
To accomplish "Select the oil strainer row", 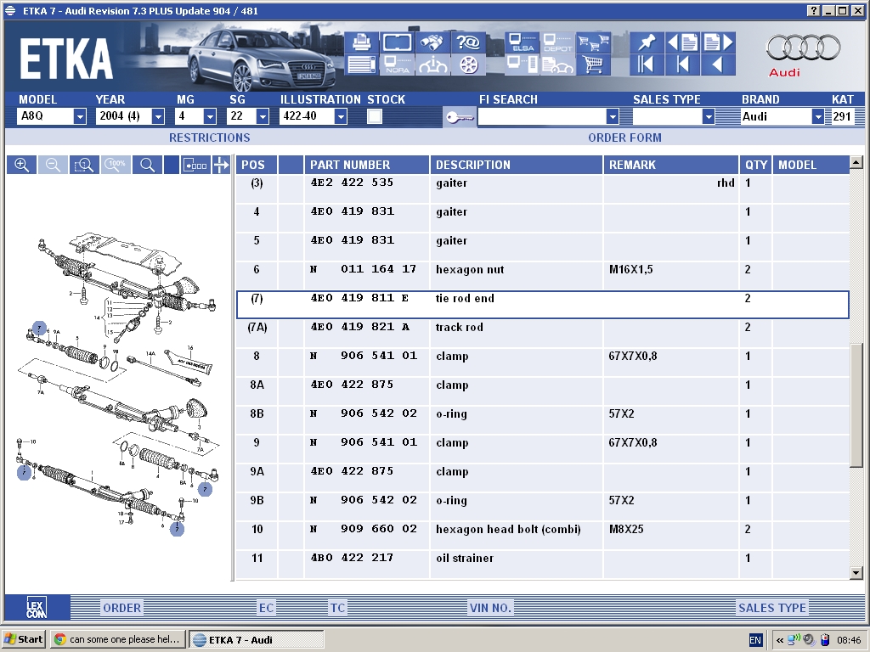I will tap(543, 564).
